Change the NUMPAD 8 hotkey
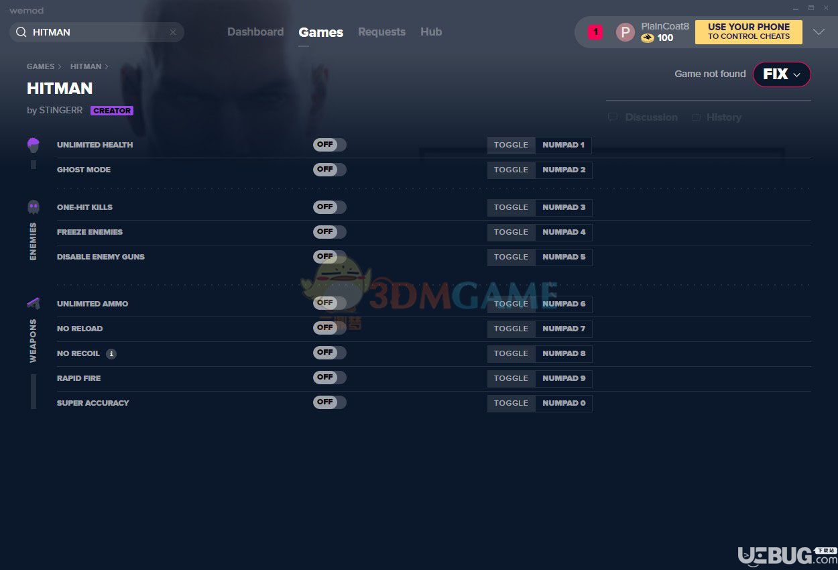This screenshot has height=570, width=838. pyautogui.click(x=564, y=353)
